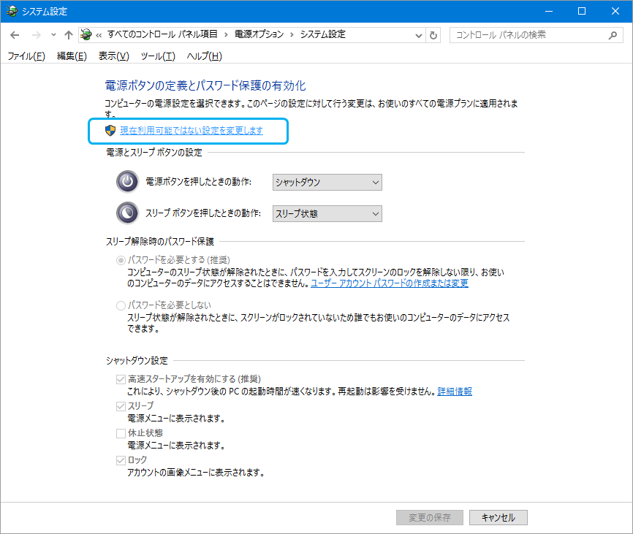Image resolution: width=633 pixels, height=534 pixels.
Task: Open the ツール(T) menu
Action: pos(157,56)
